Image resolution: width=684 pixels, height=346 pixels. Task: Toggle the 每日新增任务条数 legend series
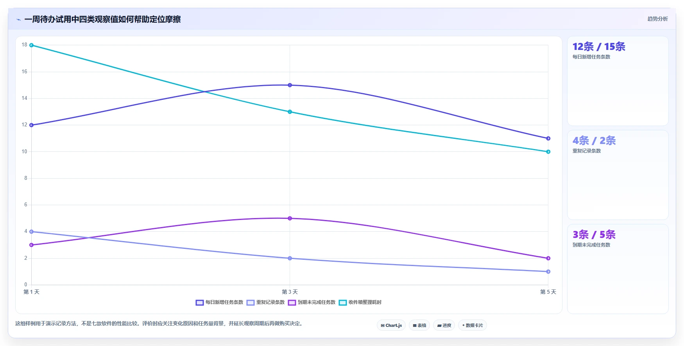(x=219, y=302)
